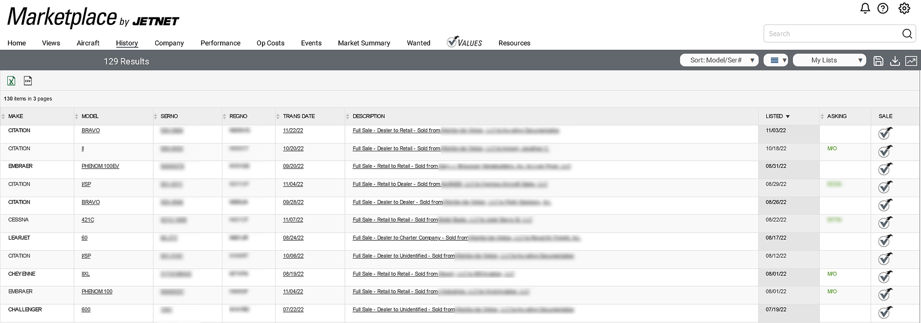
Task: Open sale values checkmark for Challenger 600
Action: click(885, 312)
